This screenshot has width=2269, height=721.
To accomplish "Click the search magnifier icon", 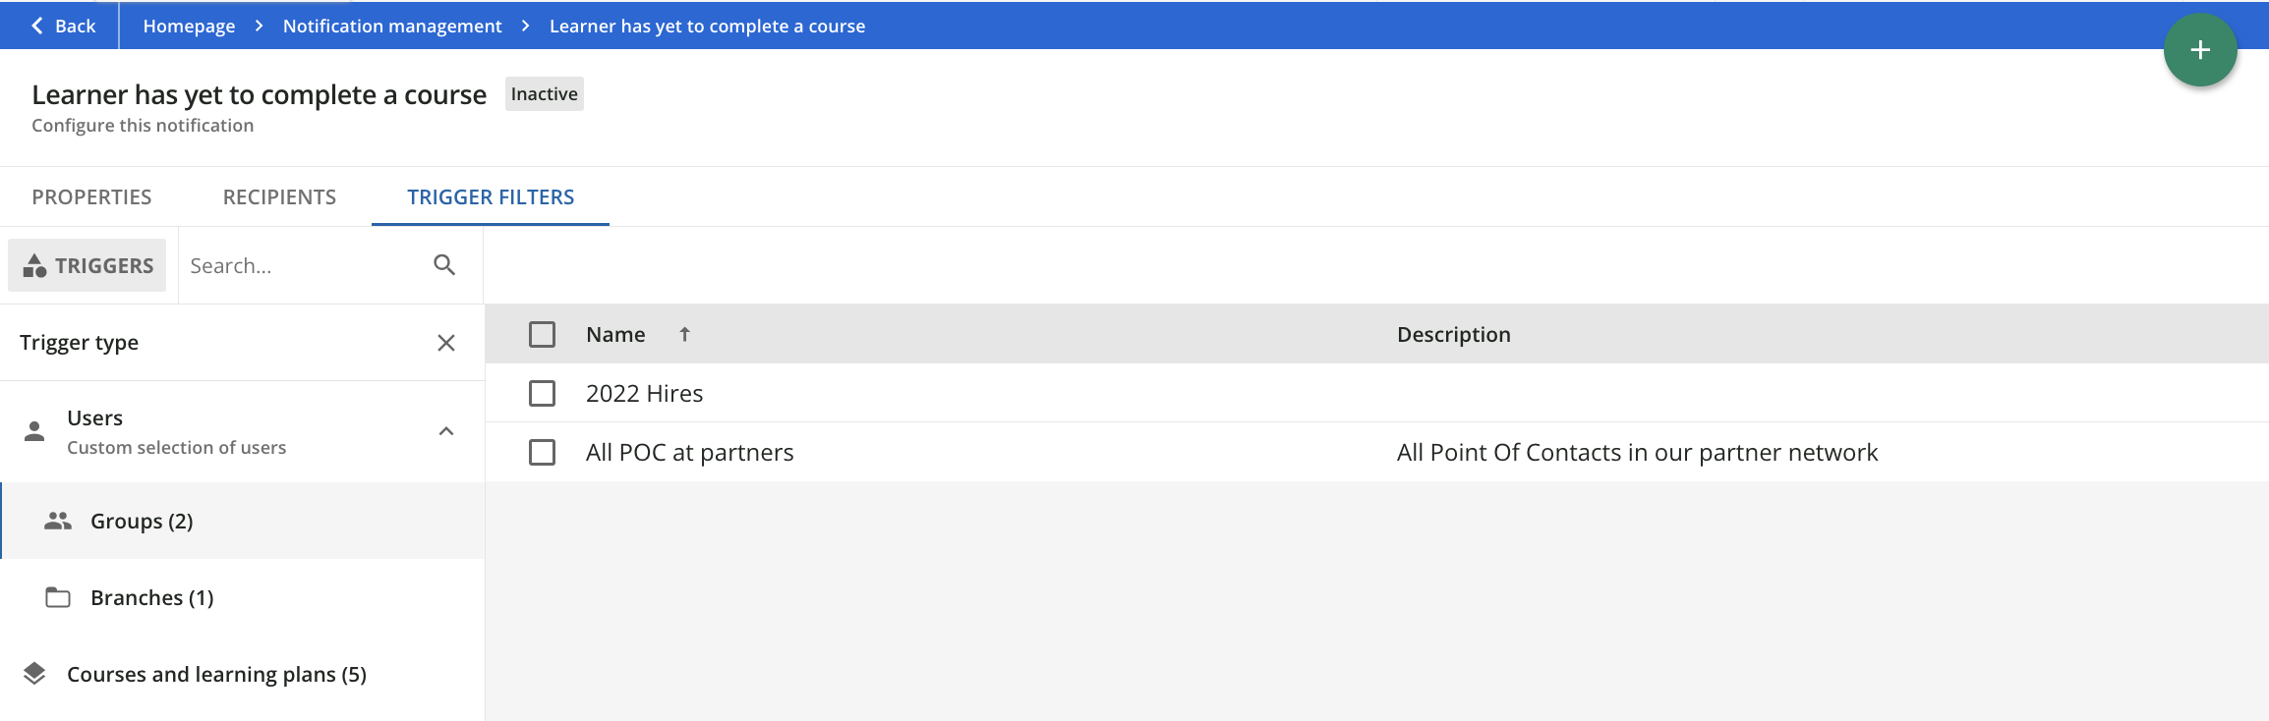I will pos(444,264).
